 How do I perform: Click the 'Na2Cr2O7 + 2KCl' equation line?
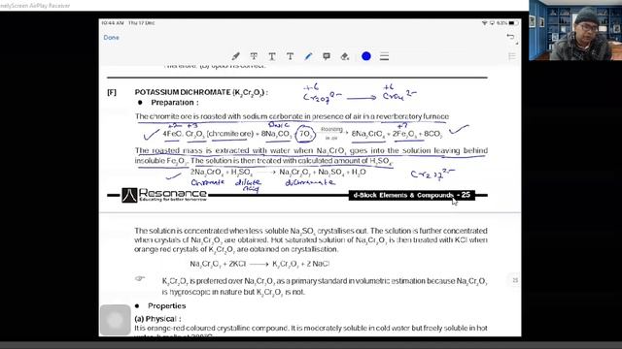coord(259,264)
